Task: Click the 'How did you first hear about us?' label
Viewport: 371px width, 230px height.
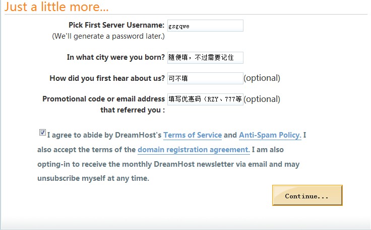Action: 107,78
